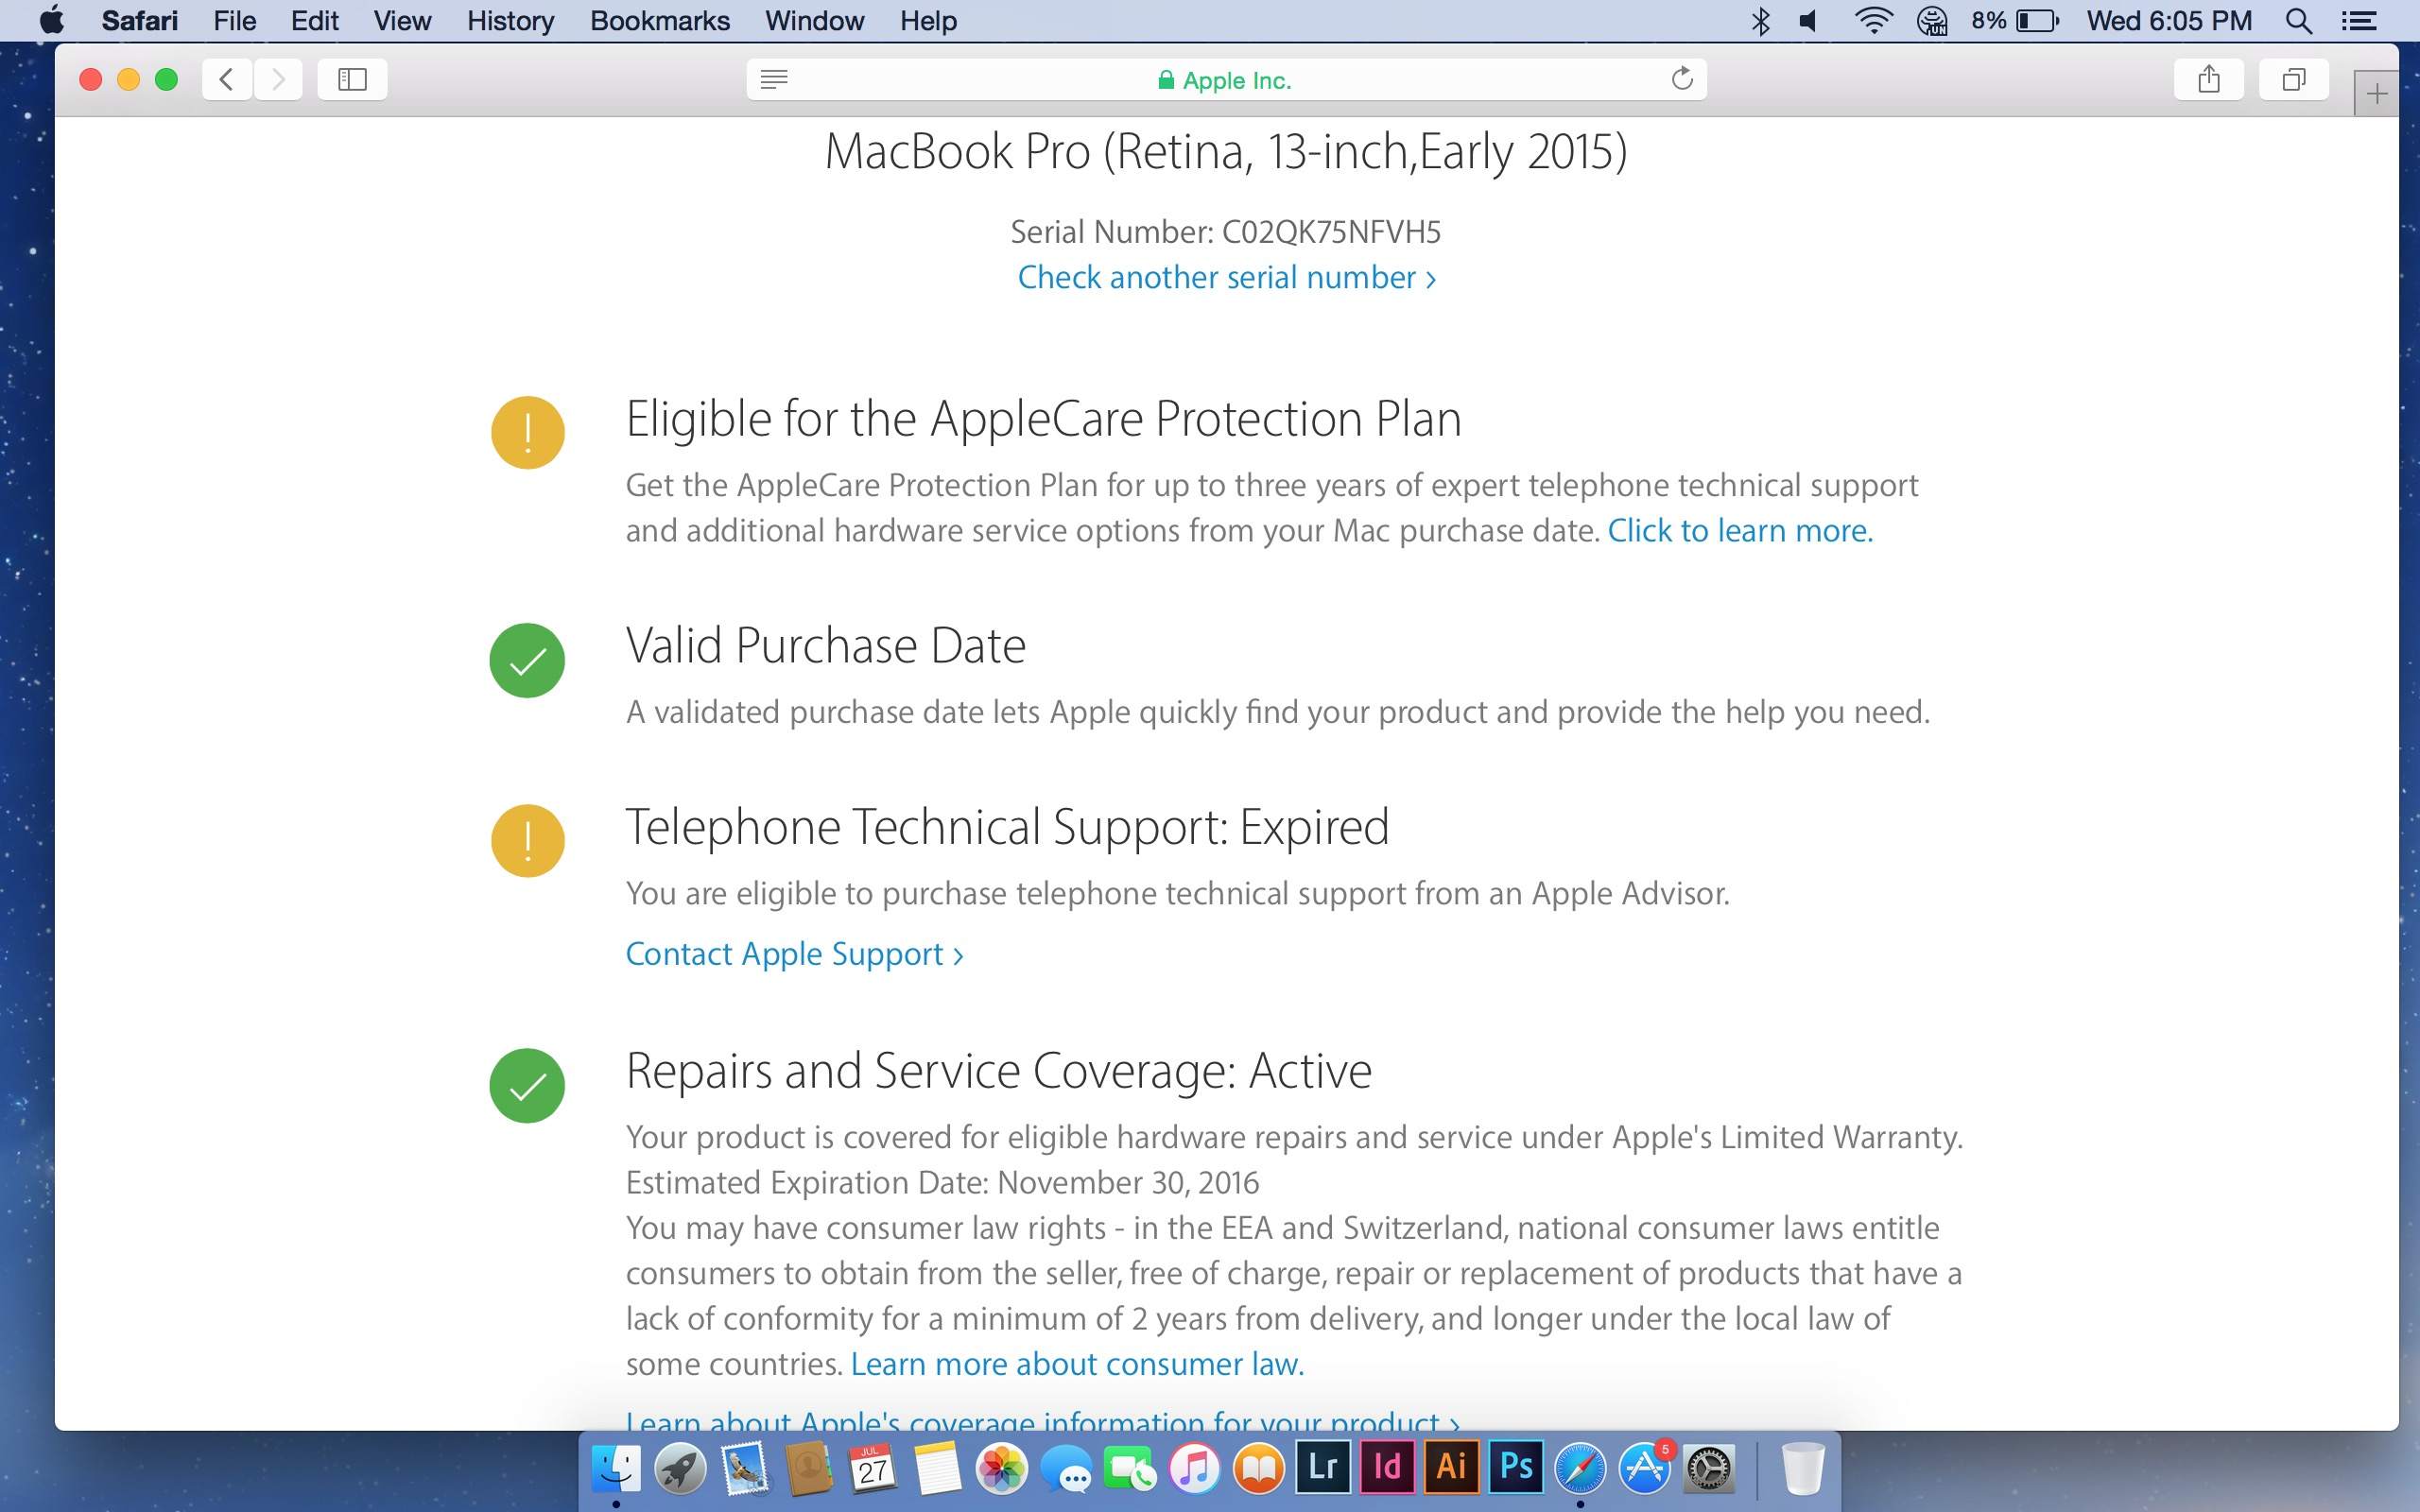This screenshot has width=2420, height=1512.
Task: Open Calendar in the Dock
Action: tap(872, 1467)
